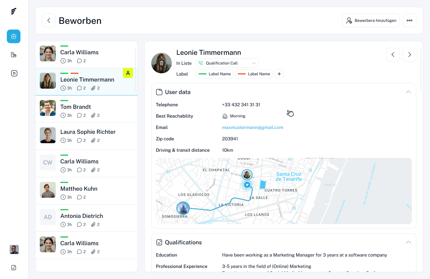Collapse the Qualifications section
This screenshot has height=279, width=430.
pos(408,242)
